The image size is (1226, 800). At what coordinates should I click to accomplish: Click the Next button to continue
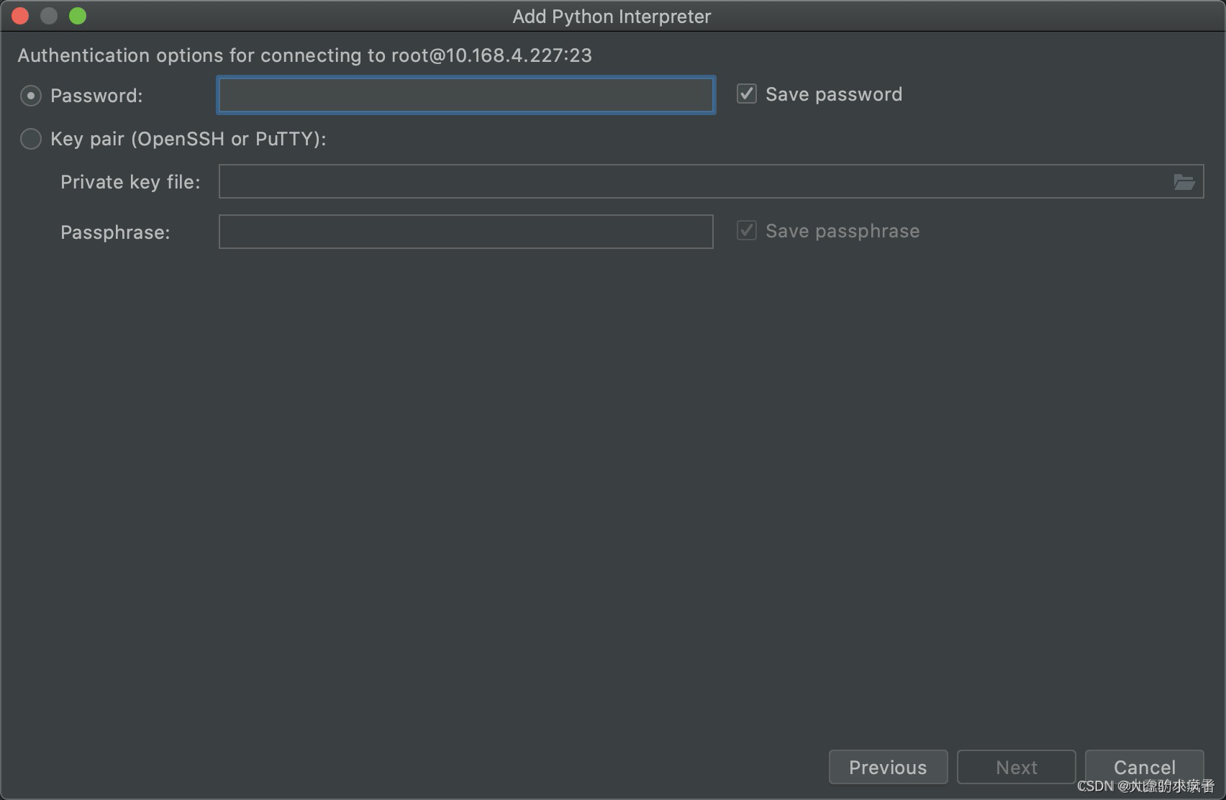1016,767
